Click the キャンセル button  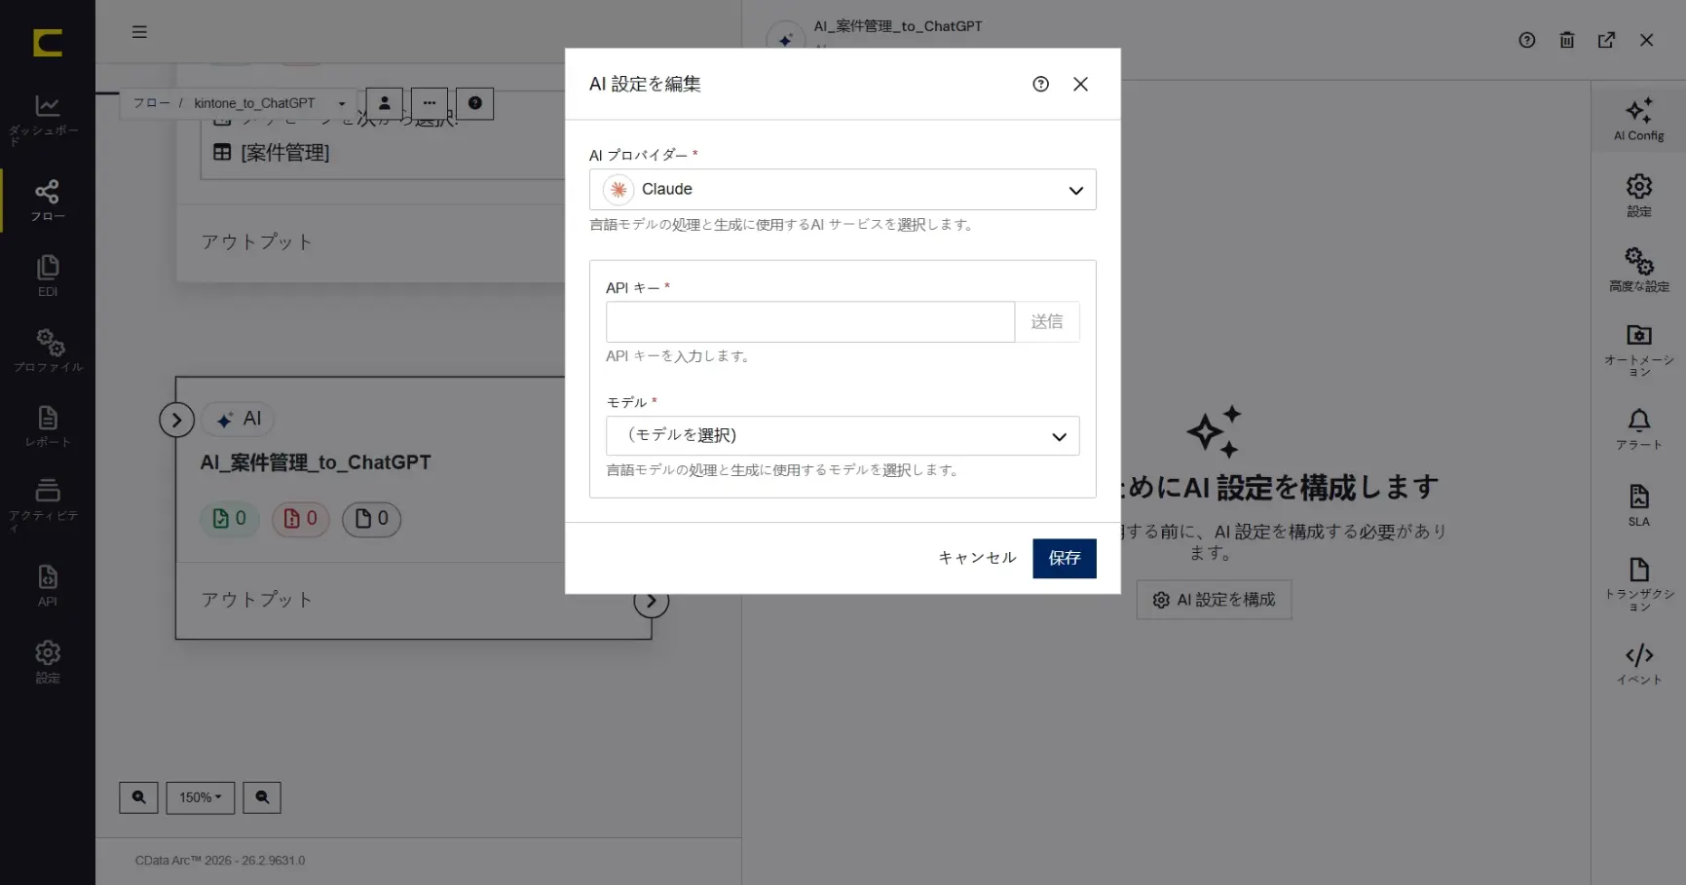977,558
